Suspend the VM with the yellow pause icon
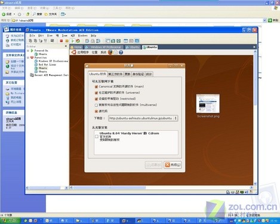This screenshot has height=224, width=280. (67, 41)
